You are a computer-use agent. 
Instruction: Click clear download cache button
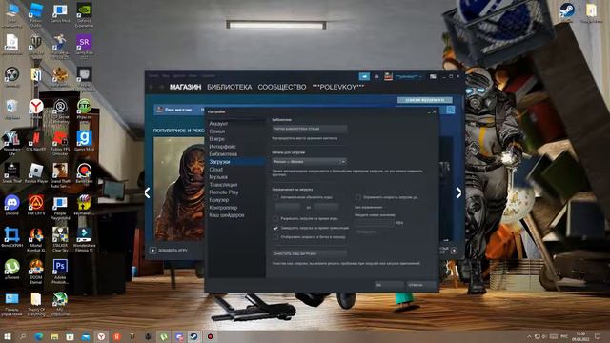[309, 253]
